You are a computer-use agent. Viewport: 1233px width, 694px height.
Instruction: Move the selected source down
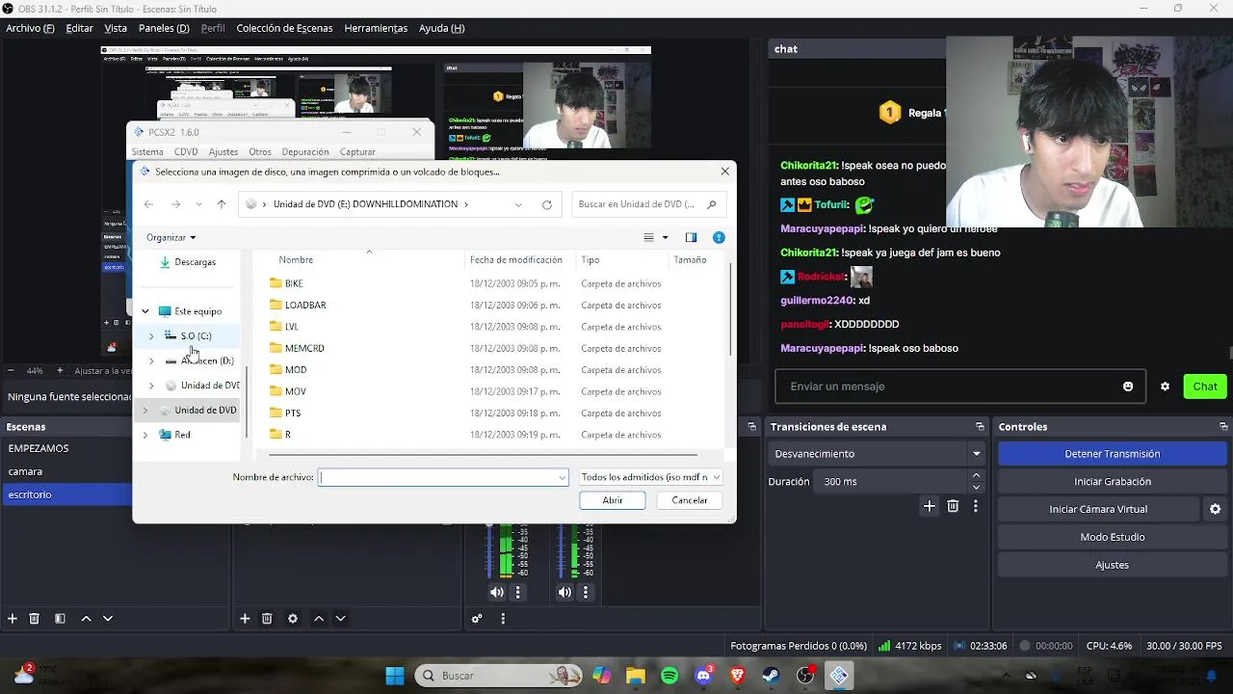coord(340,619)
